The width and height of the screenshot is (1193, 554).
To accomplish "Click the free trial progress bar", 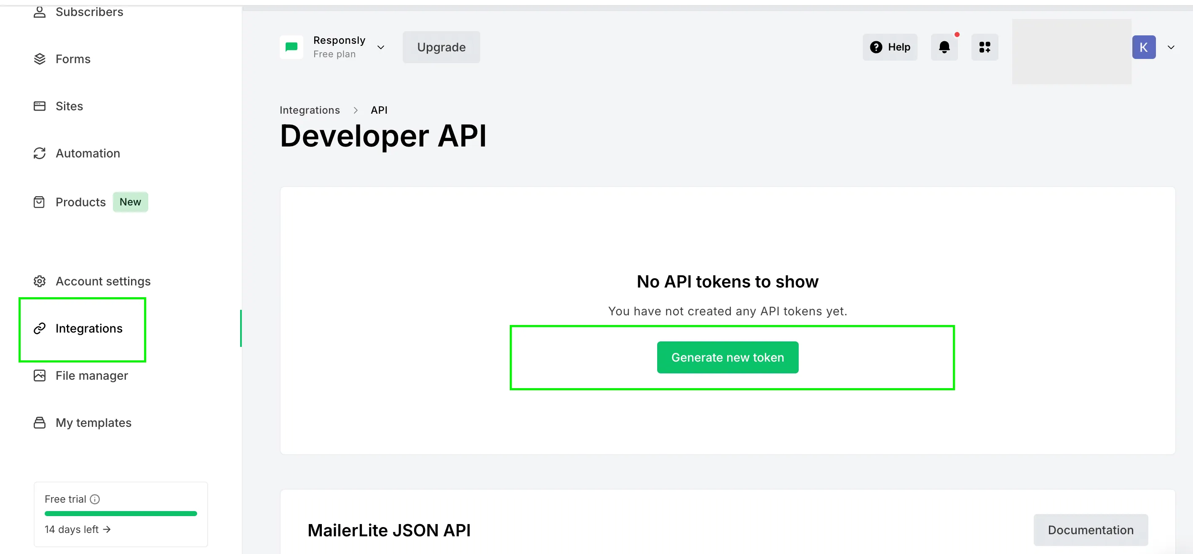I will 120,513.
